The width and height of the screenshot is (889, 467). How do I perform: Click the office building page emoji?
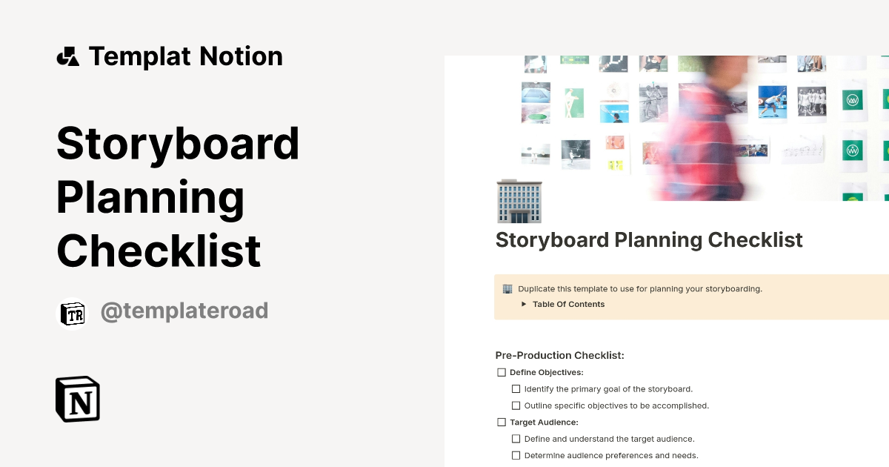point(519,201)
